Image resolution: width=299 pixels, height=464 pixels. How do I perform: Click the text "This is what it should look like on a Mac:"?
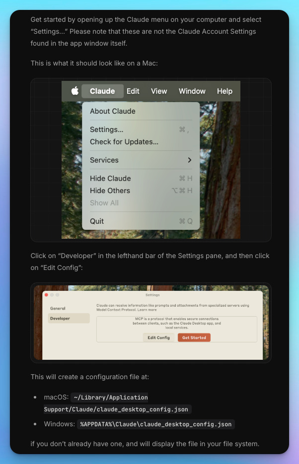tap(94, 64)
